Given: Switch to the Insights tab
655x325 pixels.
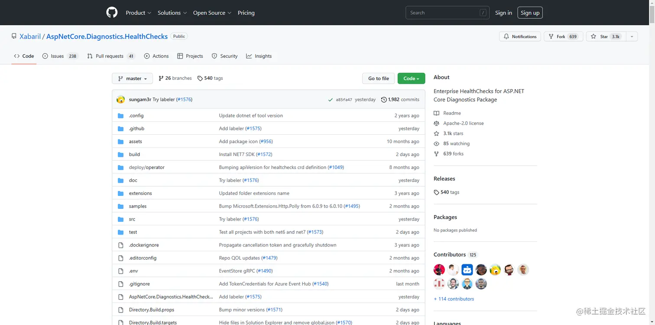Looking at the screenshot, I should 259,56.
